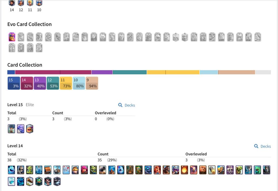Image resolution: width=278 pixels, height=191 pixels.
Task: Click the Ice Spirit card in Level 14
Action: coord(12,170)
